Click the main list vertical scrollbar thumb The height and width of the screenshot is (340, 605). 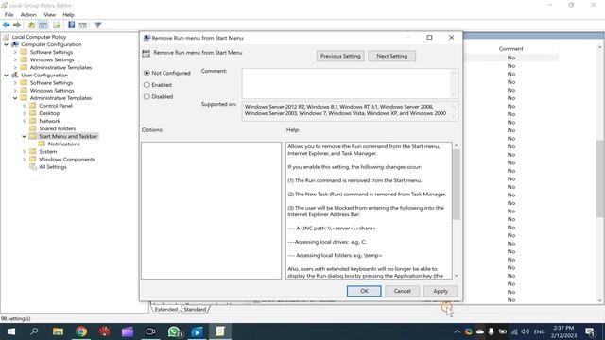click(599, 178)
